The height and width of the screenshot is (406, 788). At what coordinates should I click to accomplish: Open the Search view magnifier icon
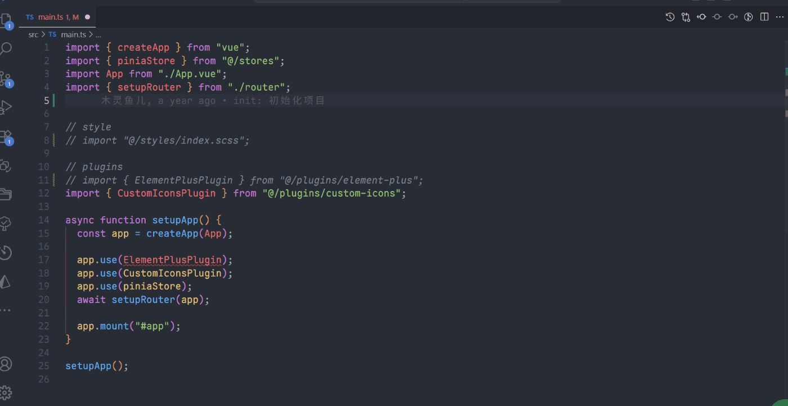(6, 49)
